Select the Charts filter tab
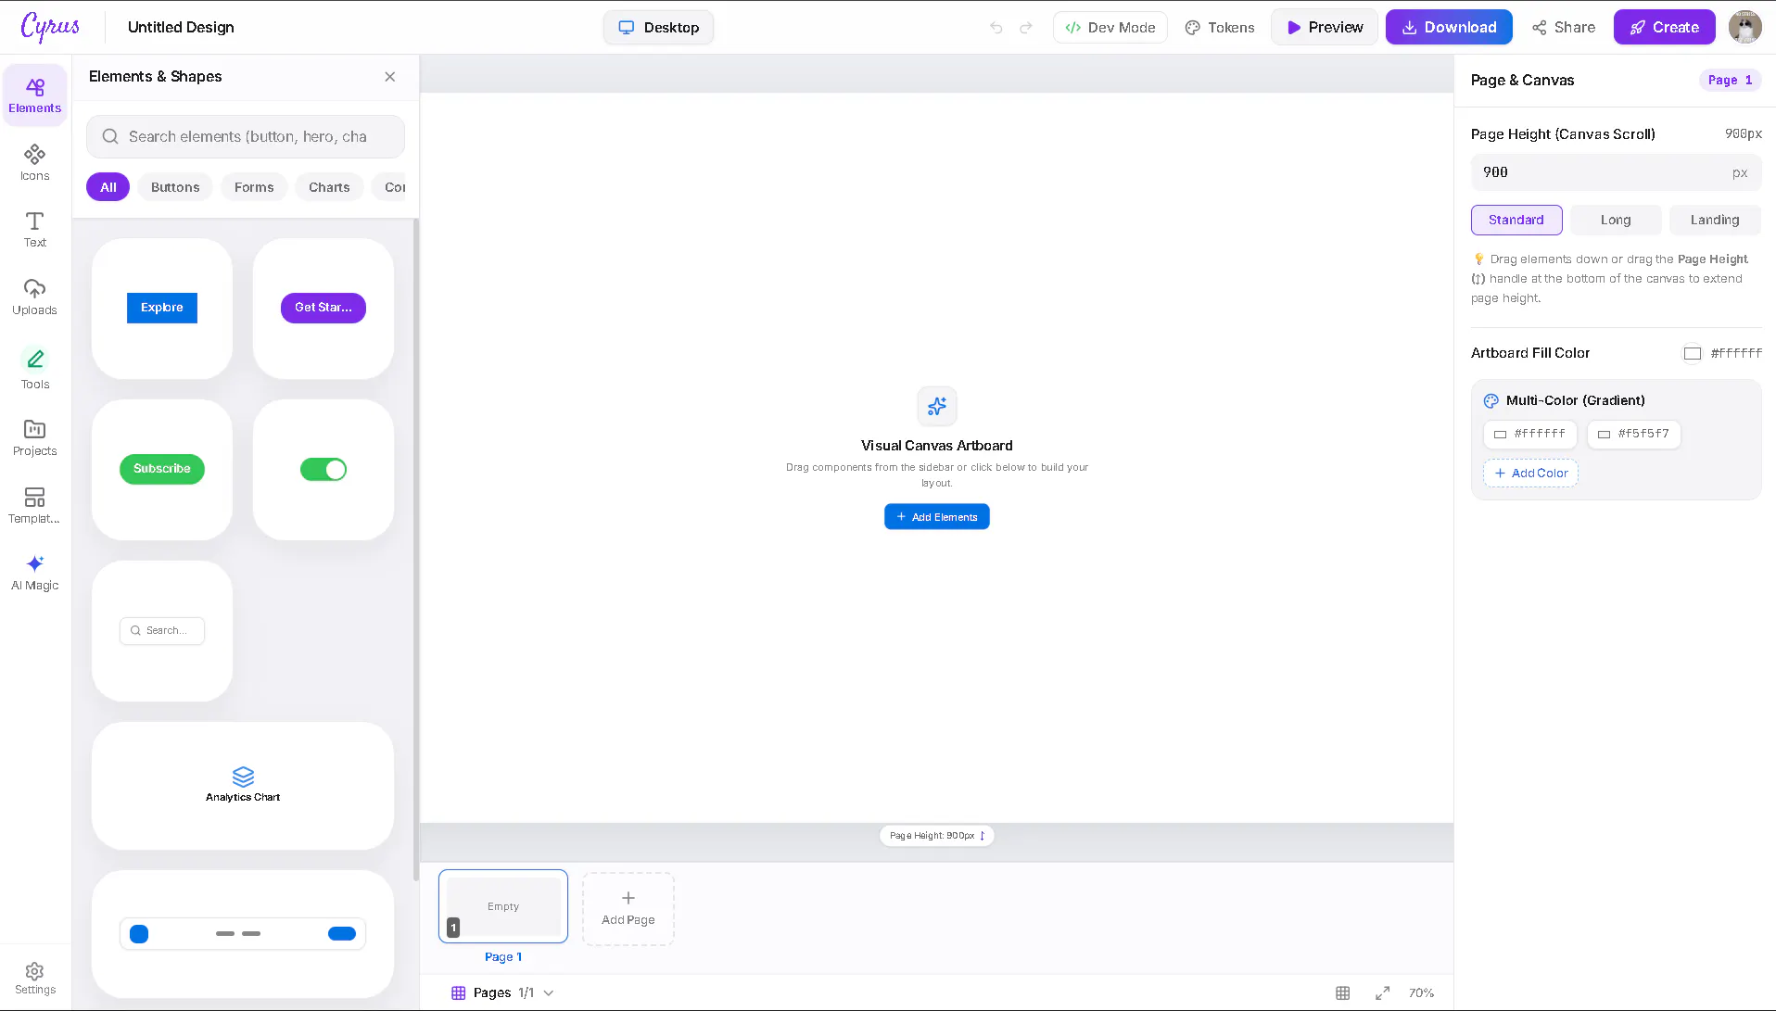 point(329,187)
